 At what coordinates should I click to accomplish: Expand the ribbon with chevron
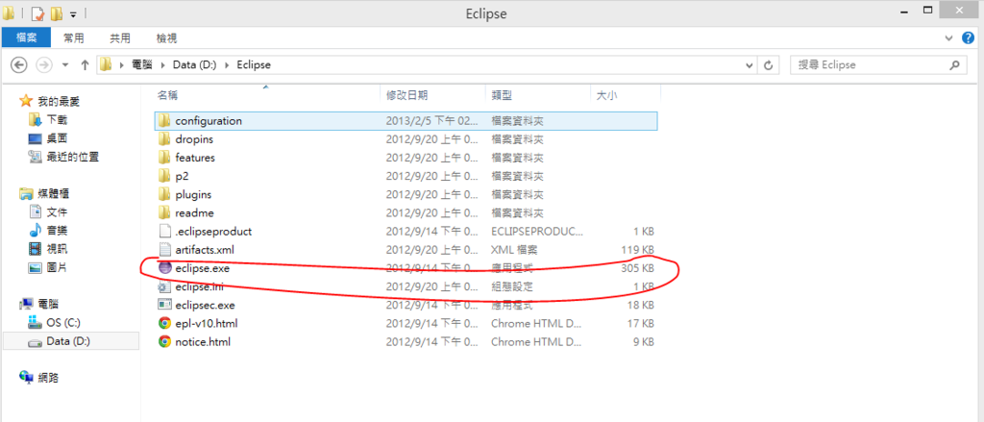click(948, 39)
